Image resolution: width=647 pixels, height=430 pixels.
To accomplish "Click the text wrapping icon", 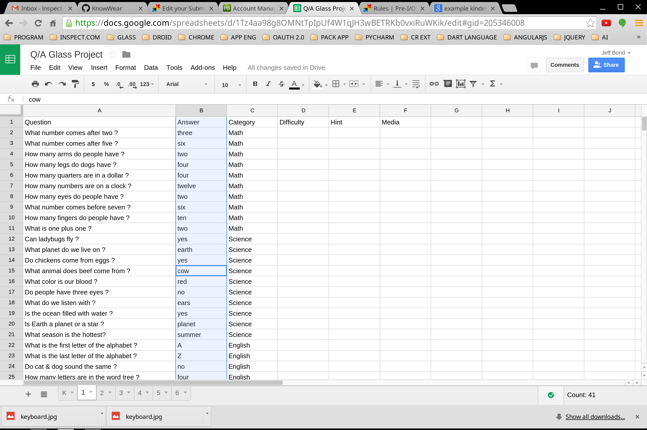I will [x=416, y=84].
